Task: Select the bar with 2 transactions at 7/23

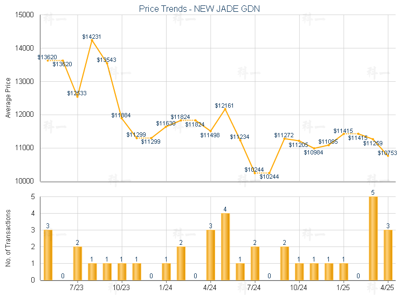Action: pyautogui.click(x=77, y=264)
